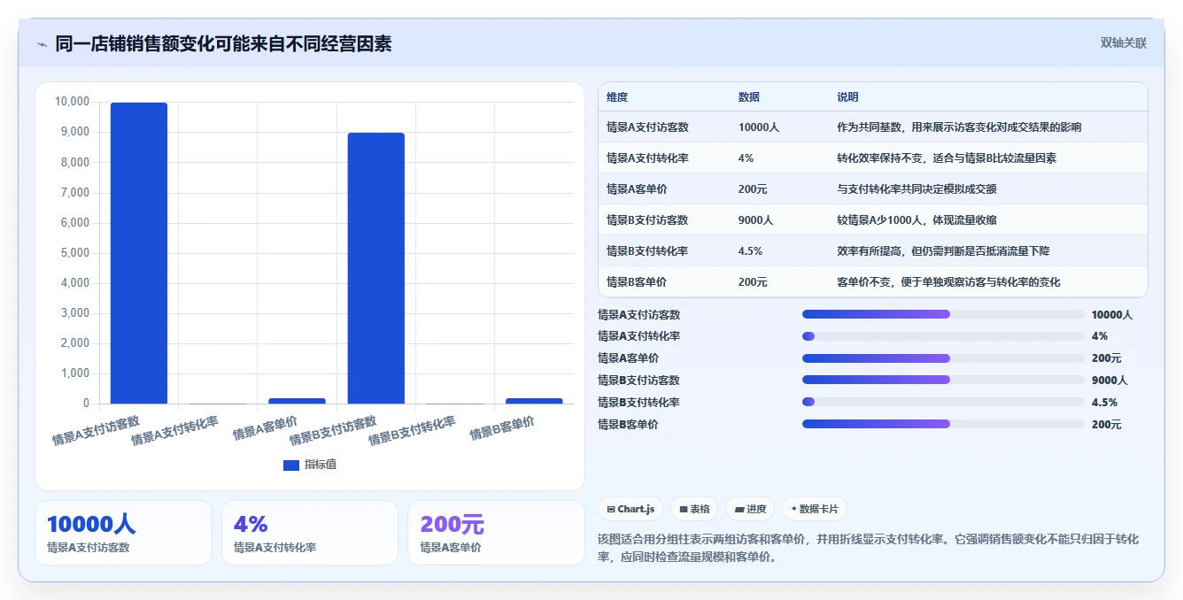Viewport: 1183px width, 600px height.
Task: Click the 200元 progress bar for 情景A客单价
Action: coord(943,358)
